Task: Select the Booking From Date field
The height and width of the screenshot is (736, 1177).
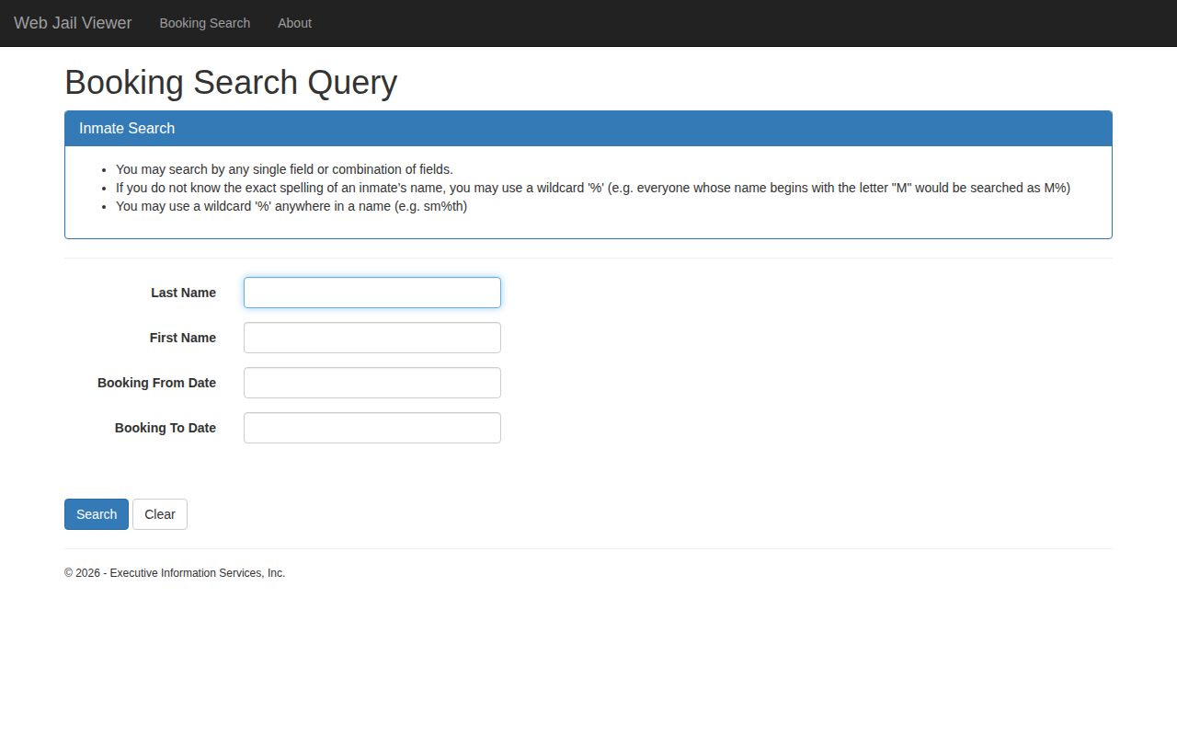Action: click(372, 383)
